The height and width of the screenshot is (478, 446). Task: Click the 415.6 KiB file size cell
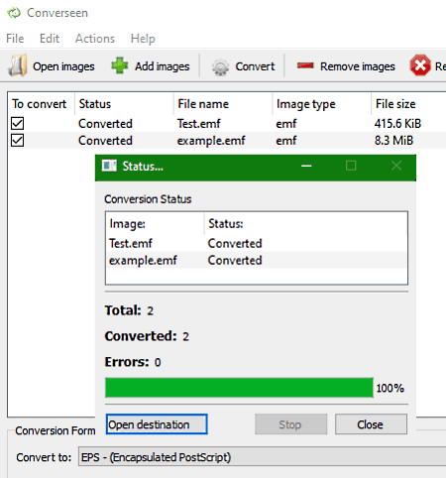[397, 124]
